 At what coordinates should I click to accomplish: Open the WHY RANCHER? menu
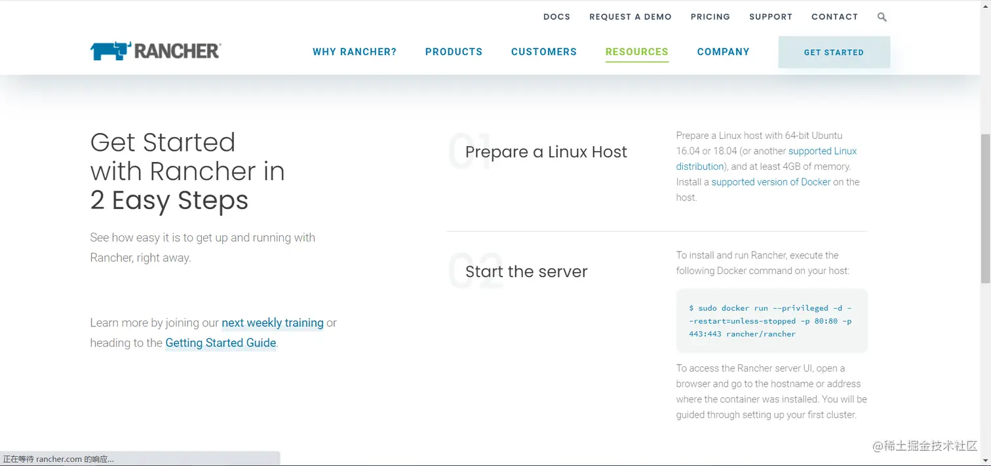tap(355, 52)
